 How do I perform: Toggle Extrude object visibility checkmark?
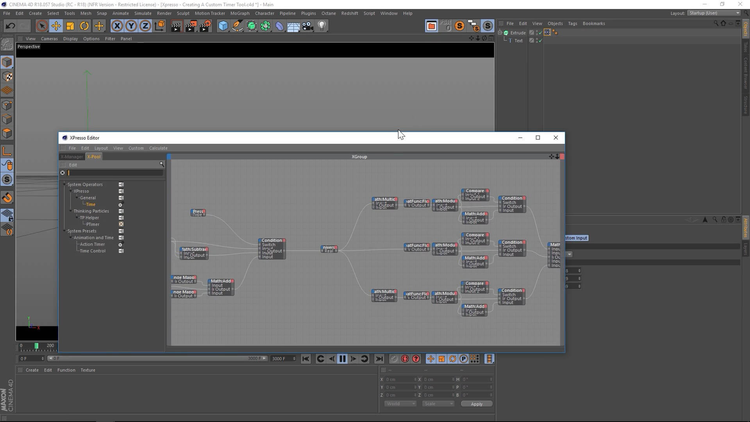coord(541,33)
